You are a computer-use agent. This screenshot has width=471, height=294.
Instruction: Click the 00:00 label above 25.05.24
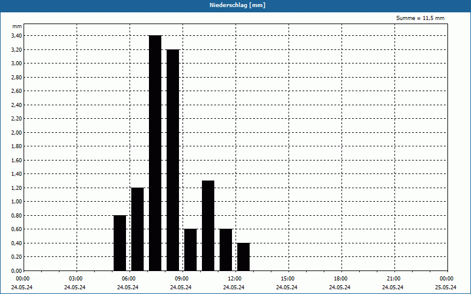(x=446, y=279)
